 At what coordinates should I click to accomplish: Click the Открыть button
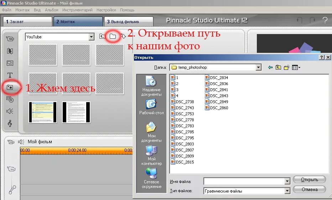pyautogui.click(x=309, y=179)
